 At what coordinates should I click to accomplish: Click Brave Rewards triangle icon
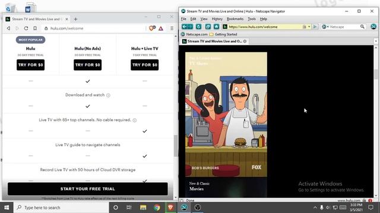(x=161, y=28)
